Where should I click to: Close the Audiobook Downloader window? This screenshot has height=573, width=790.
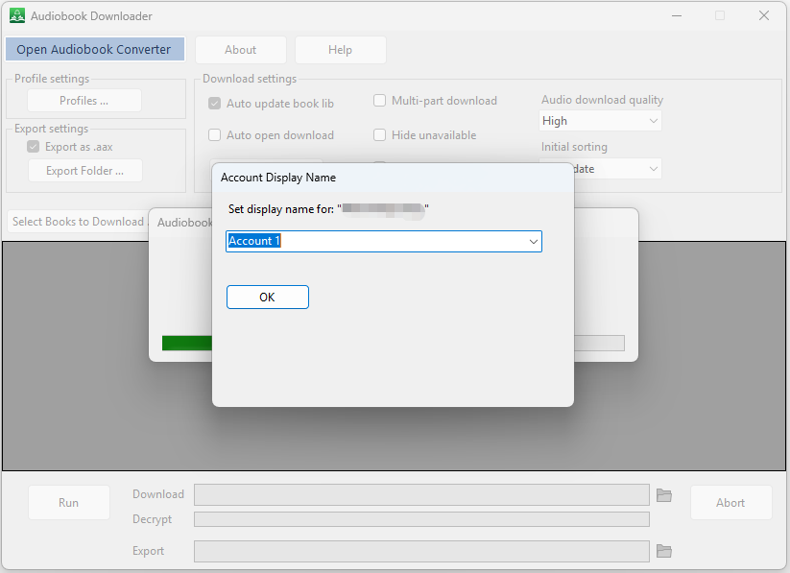click(x=764, y=16)
